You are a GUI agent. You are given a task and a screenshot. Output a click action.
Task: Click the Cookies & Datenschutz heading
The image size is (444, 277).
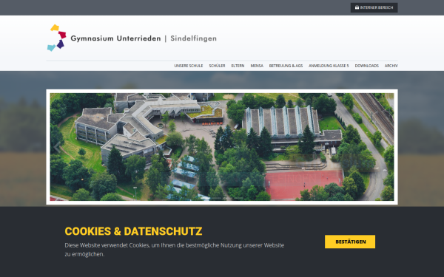[x=133, y=231]
